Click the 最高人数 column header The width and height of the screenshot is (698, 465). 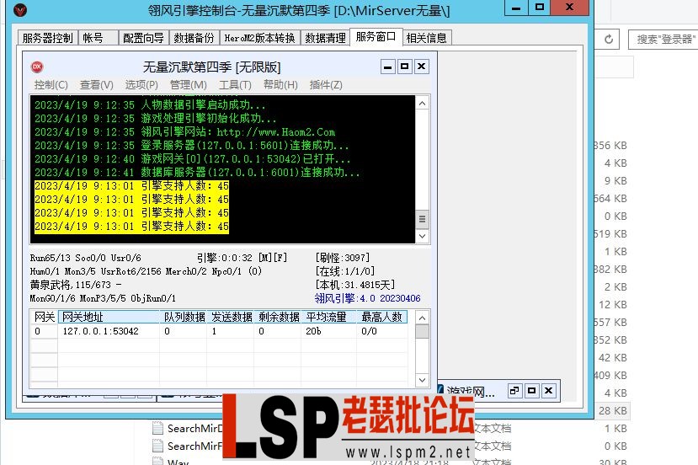(382, 317)
